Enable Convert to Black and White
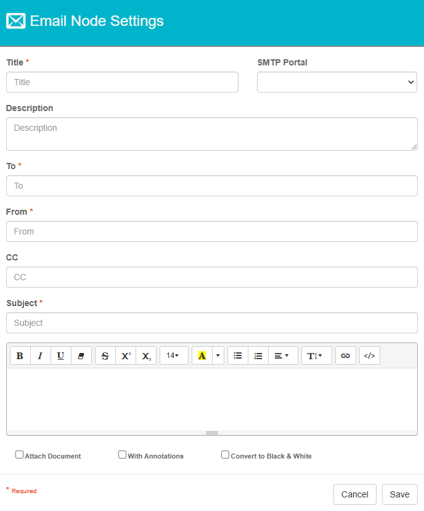This screenshot has width=424, height=511. (x=225, y=454)
